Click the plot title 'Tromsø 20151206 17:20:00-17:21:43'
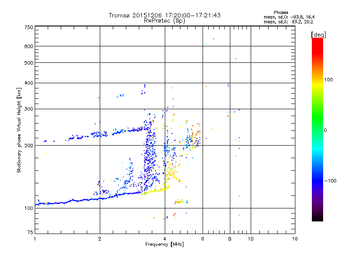Screen dimensions: 347x260 [164, 15]
